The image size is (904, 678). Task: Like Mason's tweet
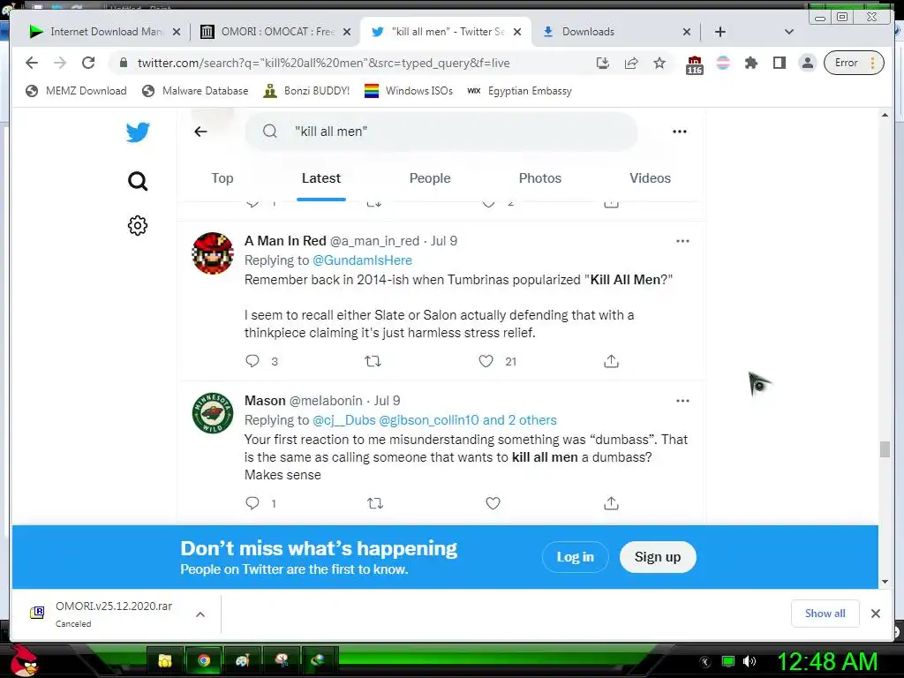[493, 503]
